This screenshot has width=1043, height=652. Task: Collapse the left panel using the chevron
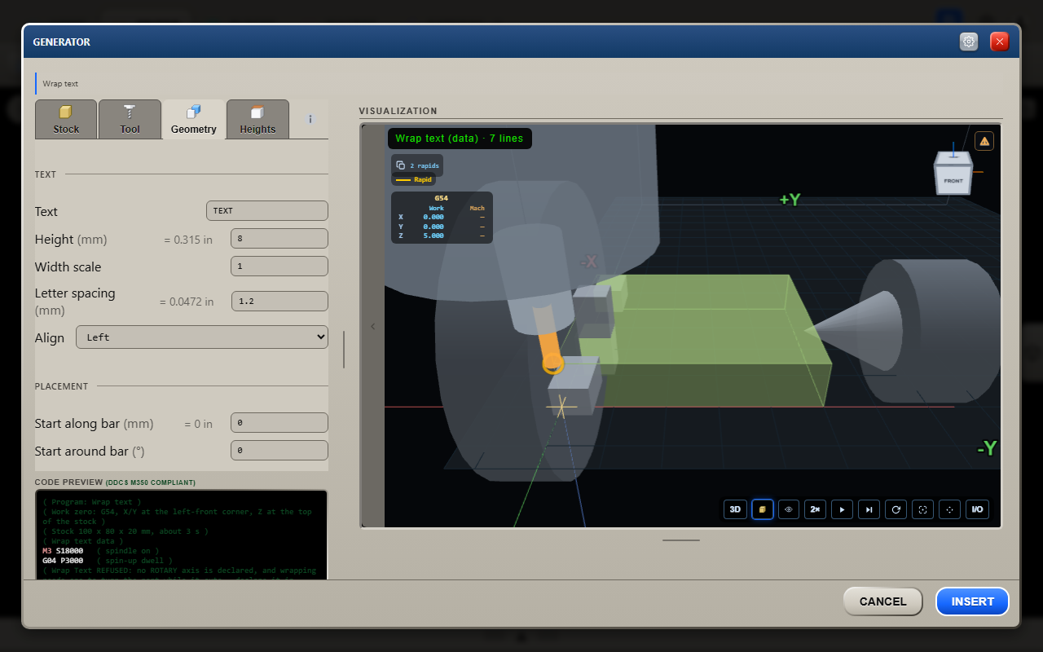click(373, 326)
